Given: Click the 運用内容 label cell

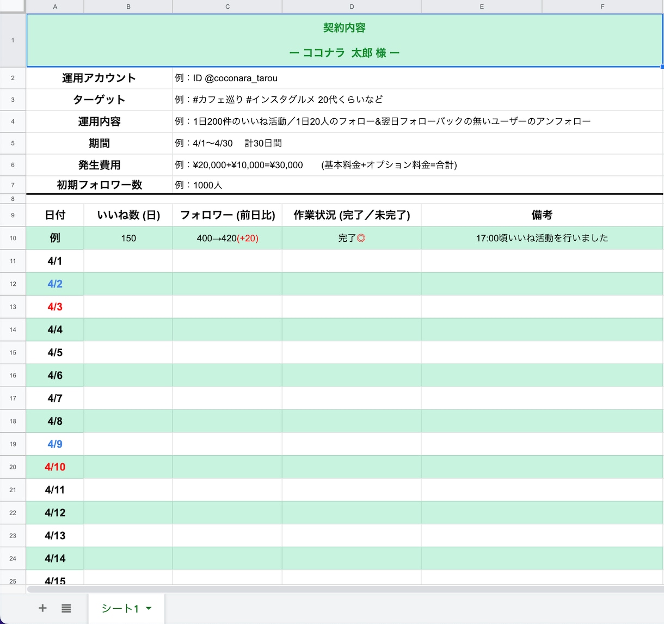Looking at the screenshot, I should click(100, 121).
